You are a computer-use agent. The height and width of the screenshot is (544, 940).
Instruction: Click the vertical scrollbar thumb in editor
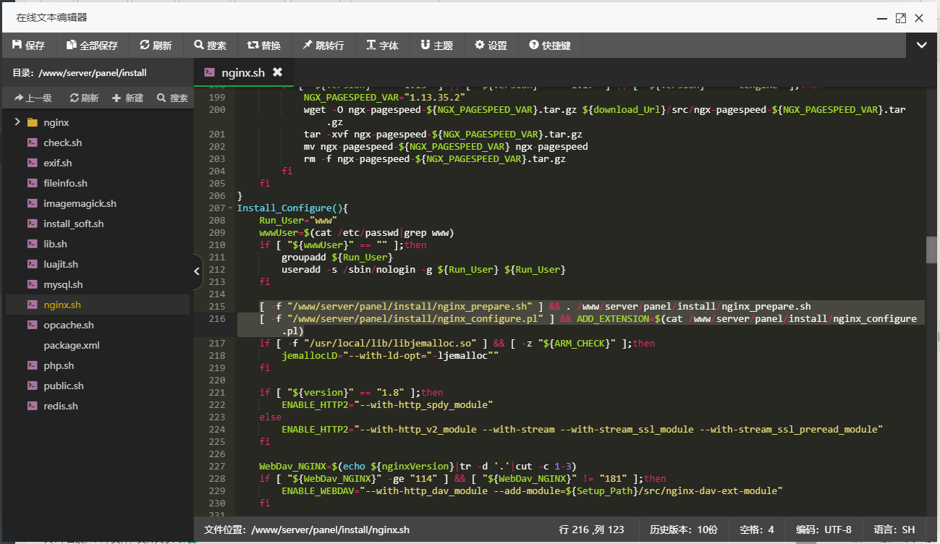point(932,249)
